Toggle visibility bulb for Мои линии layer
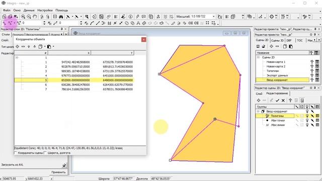Image resolution: width=322 pixels, height=181 pixels. 307,125
